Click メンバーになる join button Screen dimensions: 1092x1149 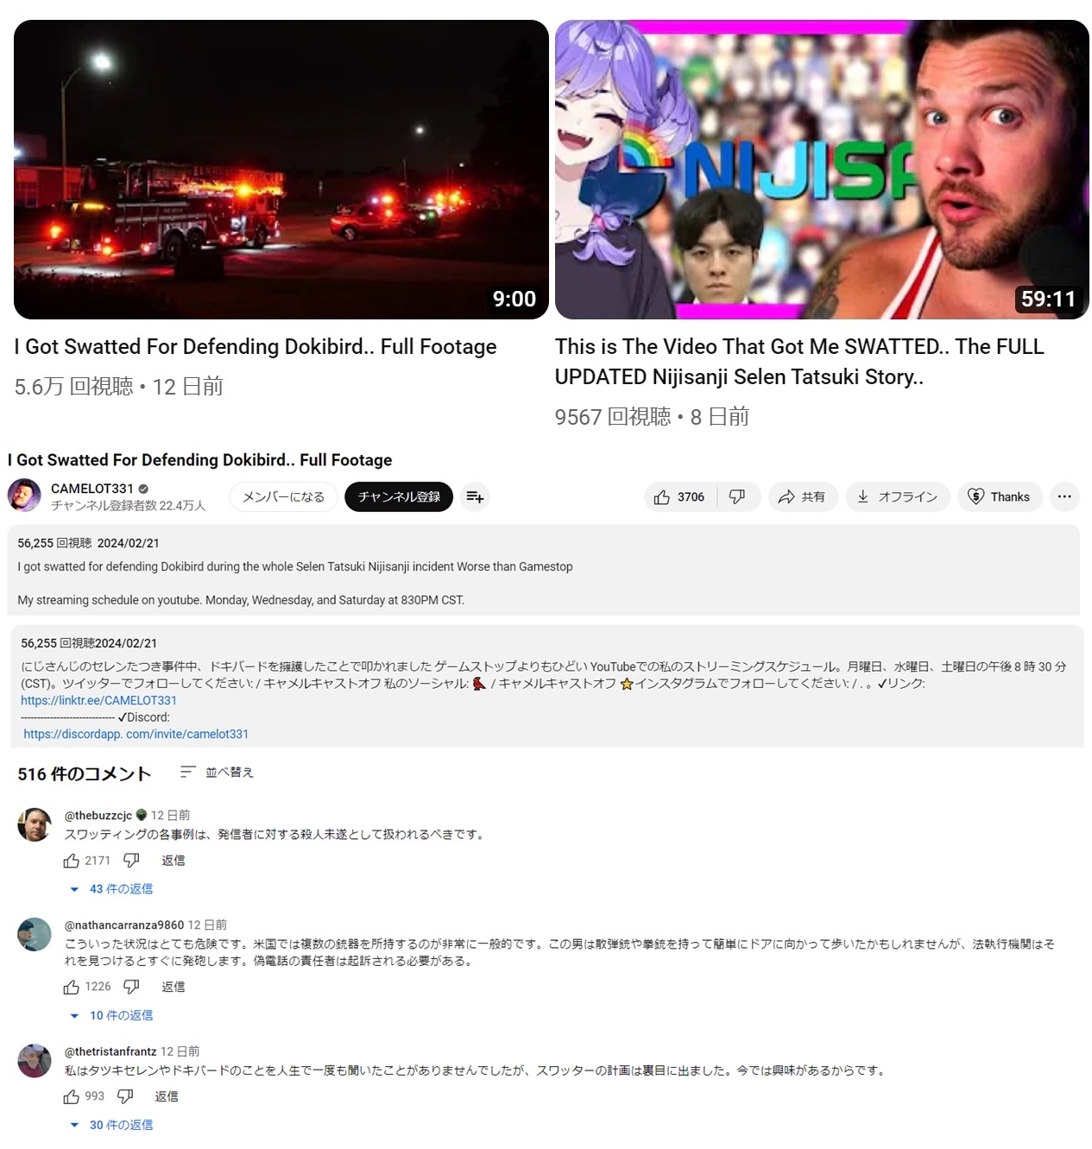(283, 497)
